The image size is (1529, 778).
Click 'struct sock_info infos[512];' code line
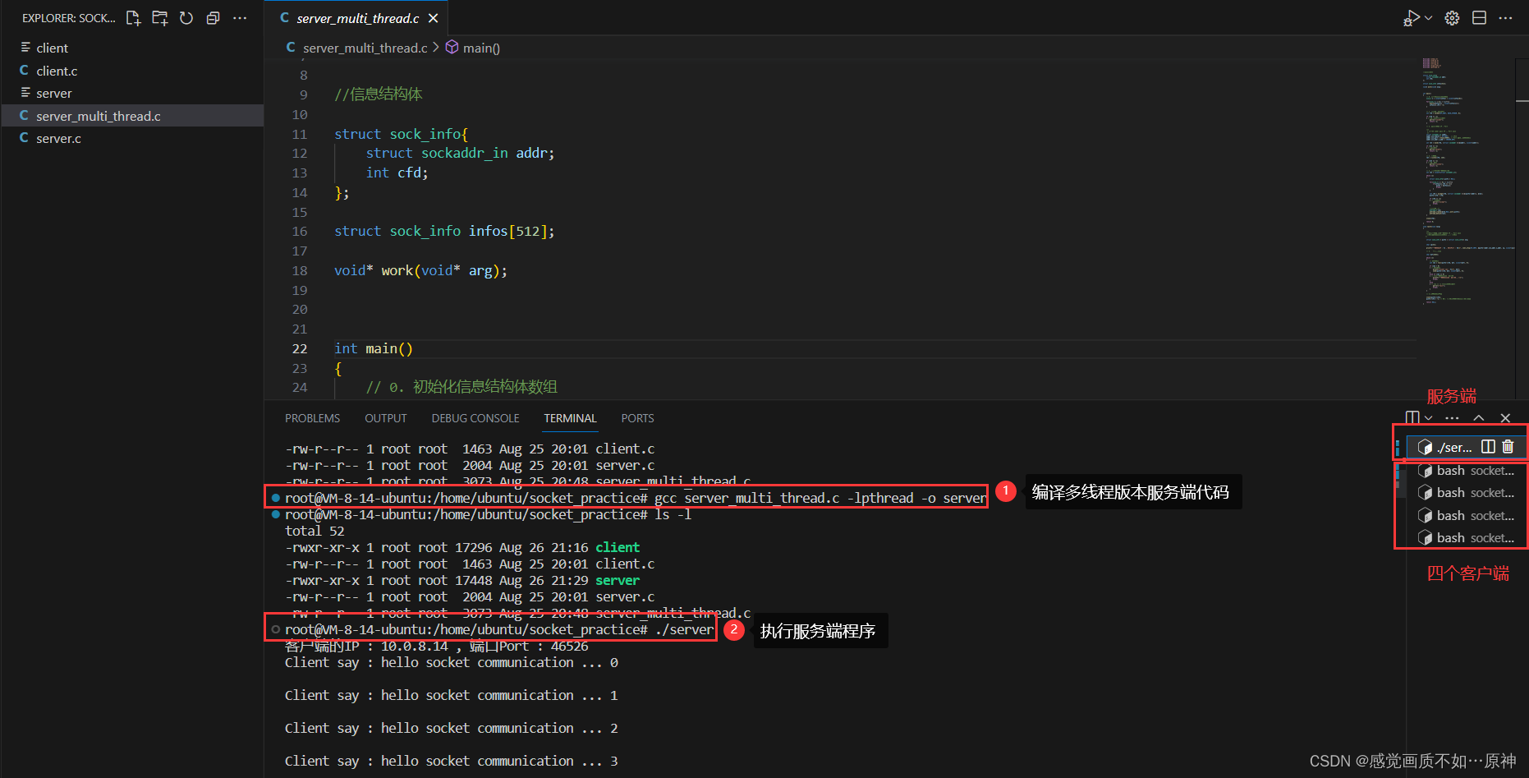click(x=444, y=232)
